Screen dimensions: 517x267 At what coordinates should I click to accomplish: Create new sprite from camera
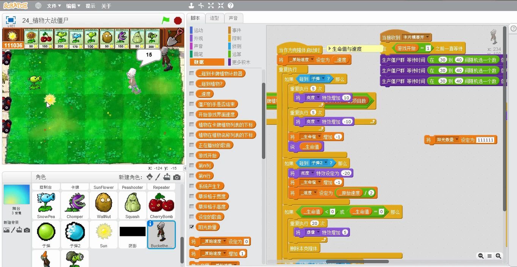(x=177, y=177)
